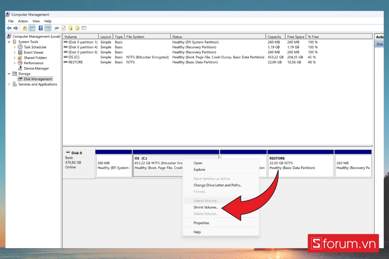Expand the Event Viewer node
This screenshot has height=259, width=389.
[15, 52]
